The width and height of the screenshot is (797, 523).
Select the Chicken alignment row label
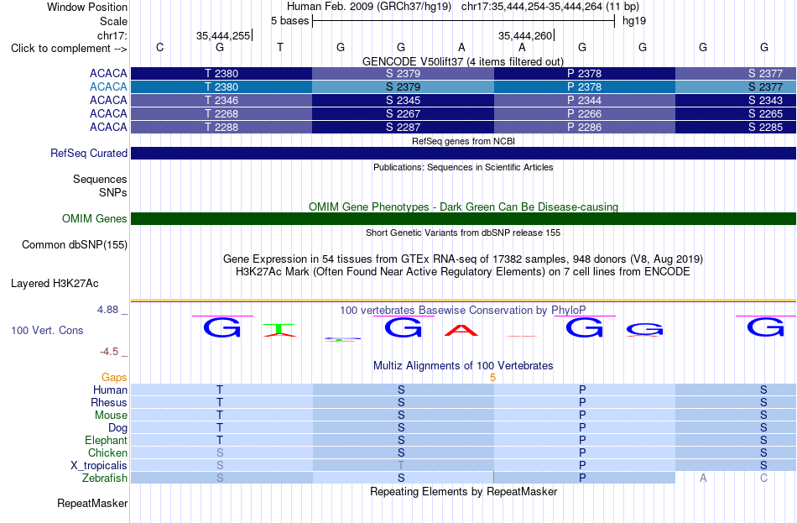click(107, 452)
